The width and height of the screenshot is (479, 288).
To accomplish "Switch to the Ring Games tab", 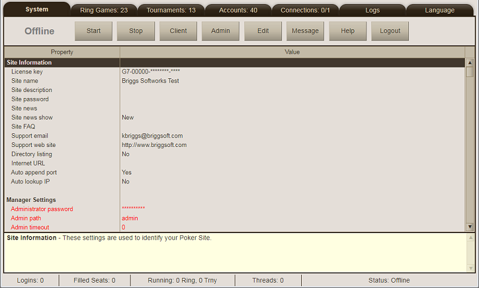I will click(104, 10).
